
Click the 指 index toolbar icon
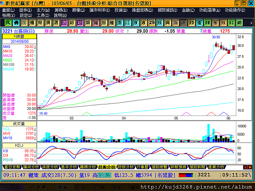[x=176, y=22]
